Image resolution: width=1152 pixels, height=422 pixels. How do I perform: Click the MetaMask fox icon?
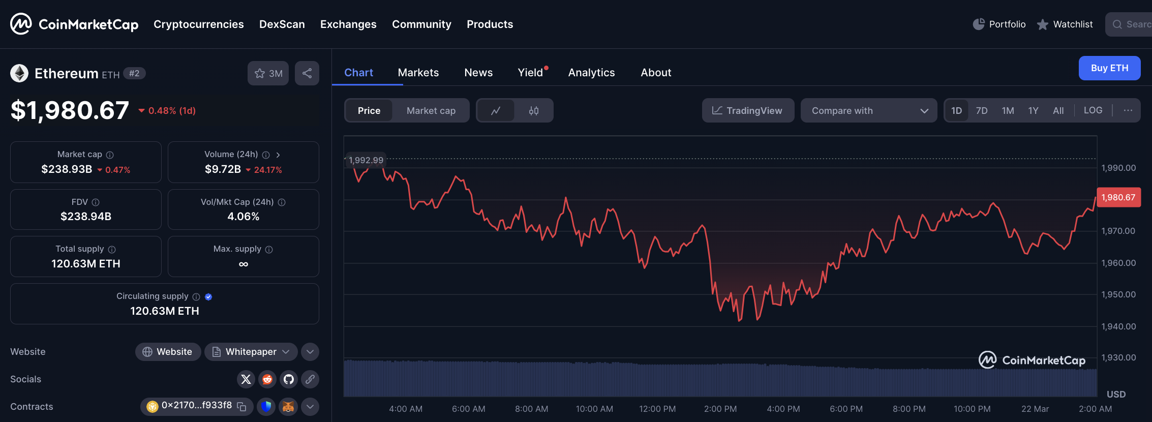point(288,407)
